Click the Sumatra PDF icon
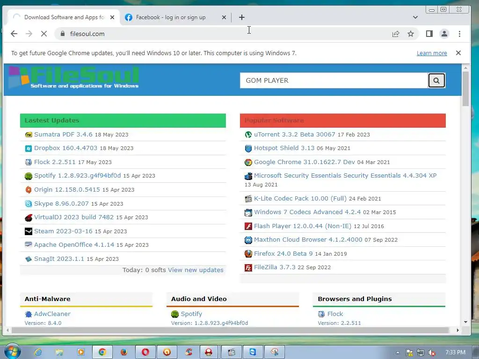The height and width of the screenshot is (359, 479). [x=29, y=135]
